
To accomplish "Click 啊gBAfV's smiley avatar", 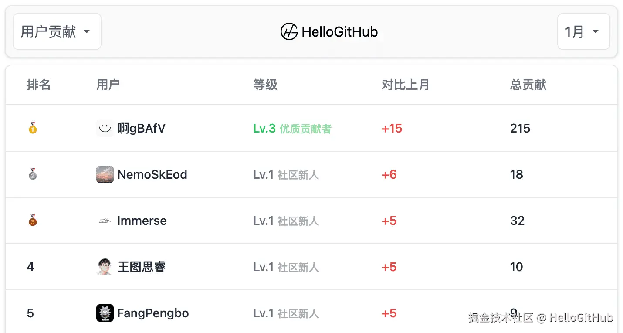I will point(105,128).
